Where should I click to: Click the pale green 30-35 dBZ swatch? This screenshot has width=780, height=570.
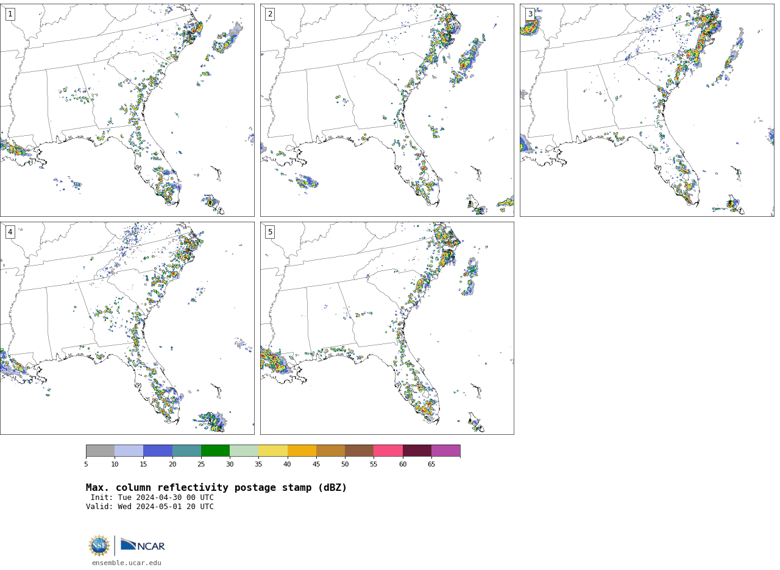pyautogui.click(x=244, y=451)
